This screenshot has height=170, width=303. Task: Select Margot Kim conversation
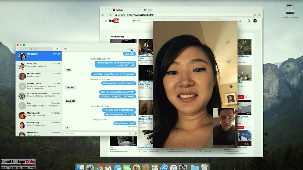point(39,56)
